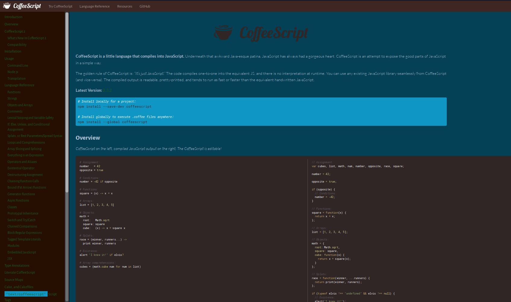Viewport: 511px width, 302px height.
Task: Go to What's New in CoffeeScript 2
Action: [x=27, y=38]
